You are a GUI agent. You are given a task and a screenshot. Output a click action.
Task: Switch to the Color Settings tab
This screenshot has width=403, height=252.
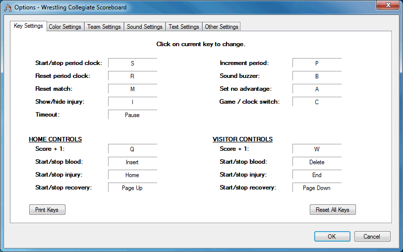(64, 27)
